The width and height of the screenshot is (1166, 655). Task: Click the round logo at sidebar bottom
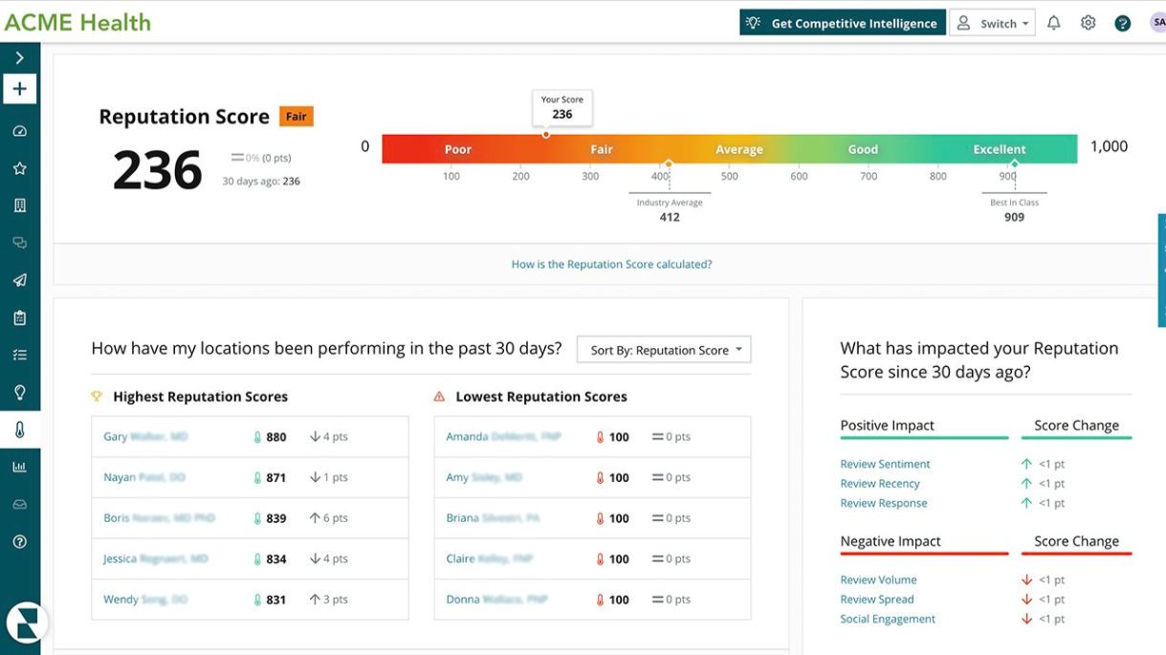click(26, 622)
